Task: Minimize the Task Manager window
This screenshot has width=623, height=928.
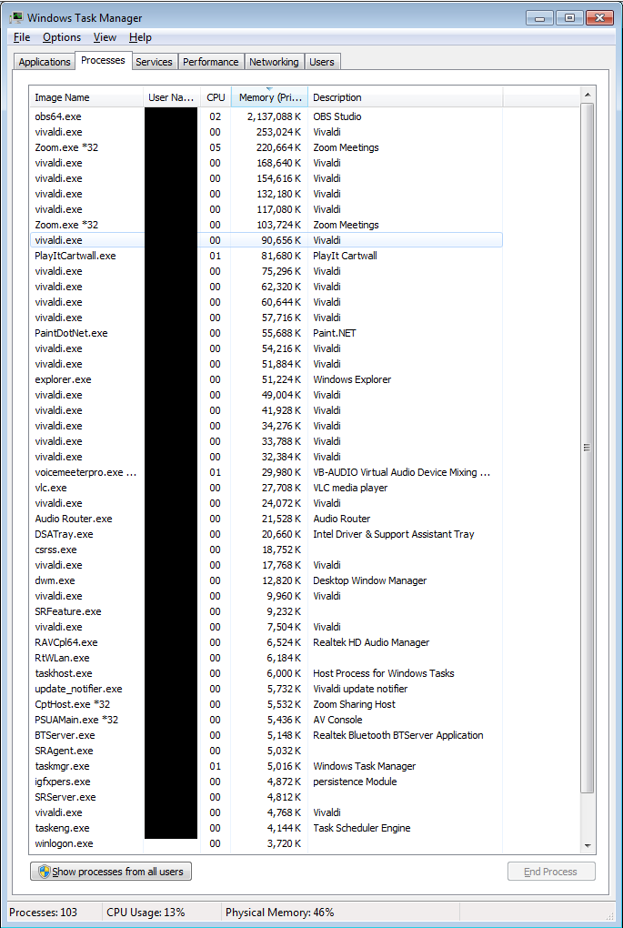Action: 539,17
